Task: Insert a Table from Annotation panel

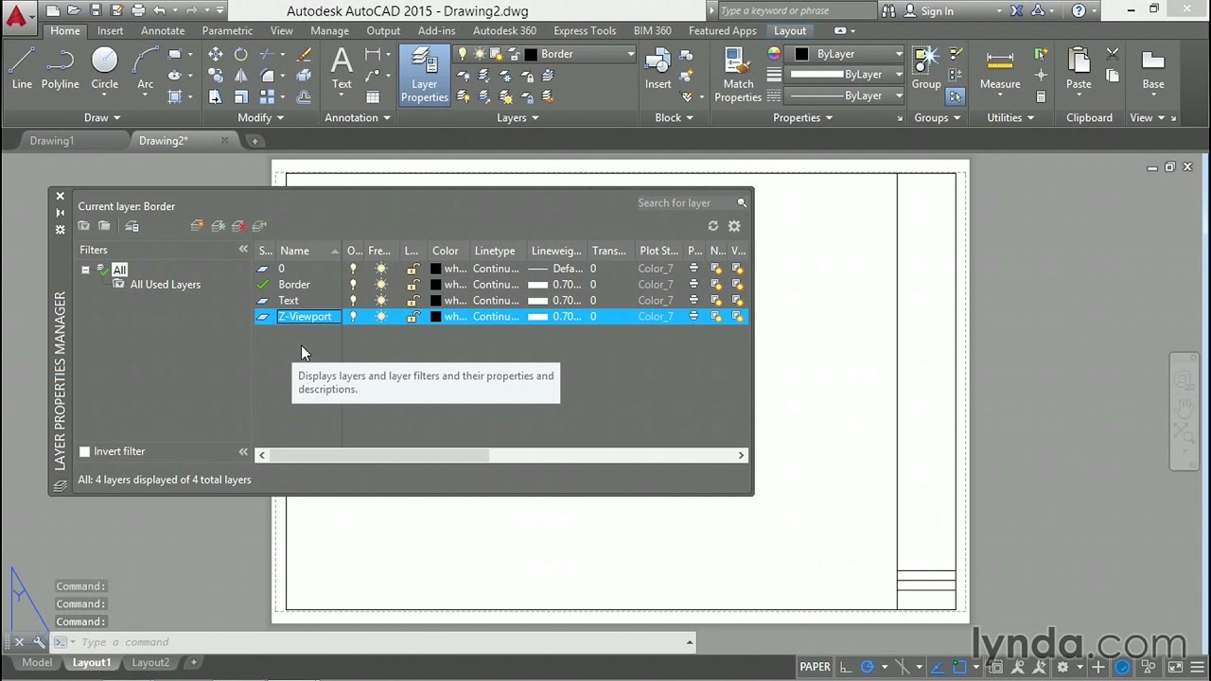Action: [x=373, y=96]
